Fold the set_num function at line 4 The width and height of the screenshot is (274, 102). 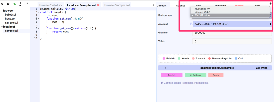click(x=38, y=18)
